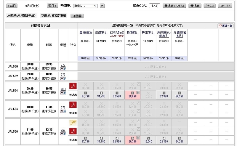Open the 普通運賃 fare type link
The height and width of the screenshot is (146, 237).
click(x=86, y=33)
